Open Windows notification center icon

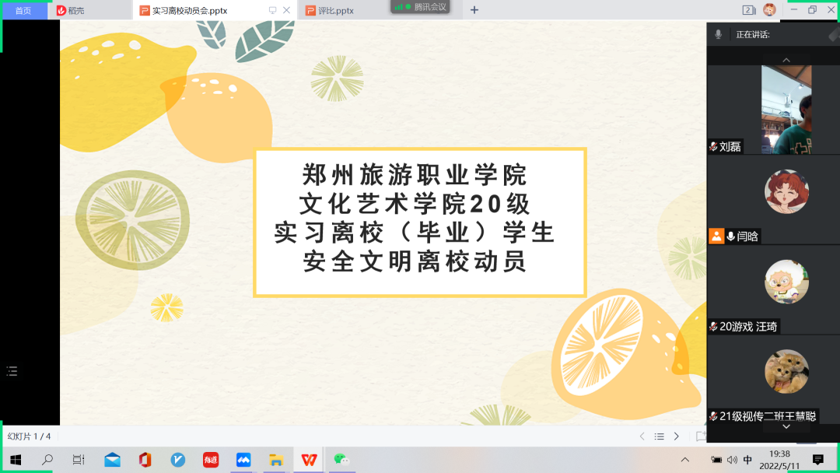(817, 460)
